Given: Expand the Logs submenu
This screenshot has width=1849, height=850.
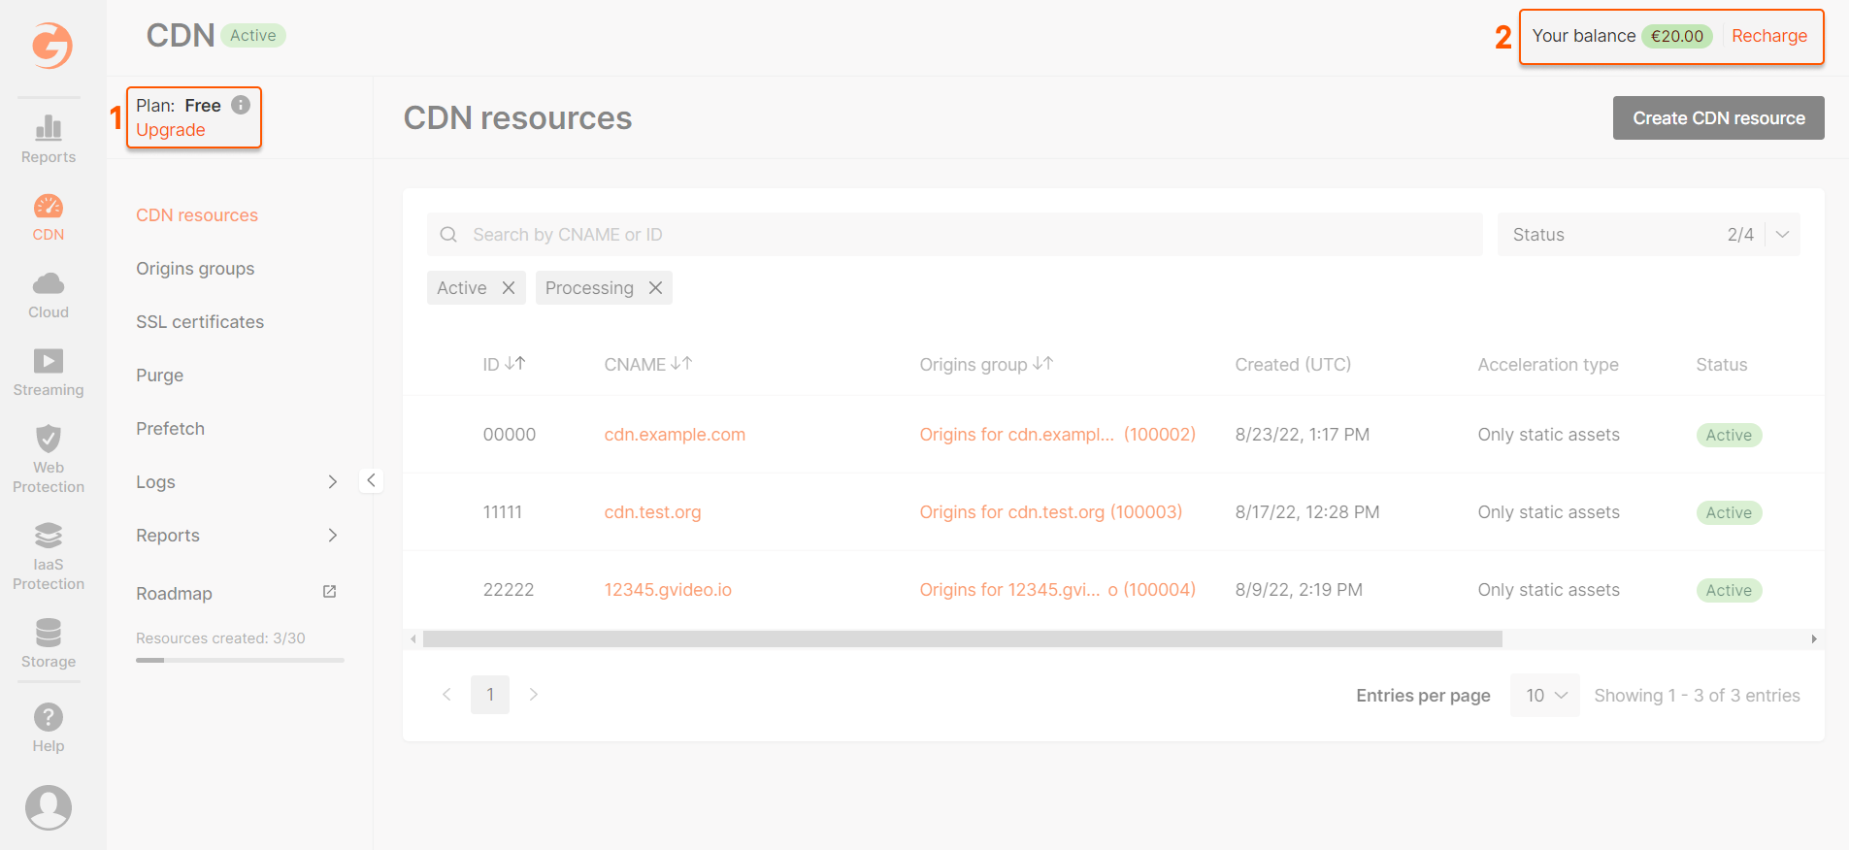Looking at the screenshot, I should 332,482.
